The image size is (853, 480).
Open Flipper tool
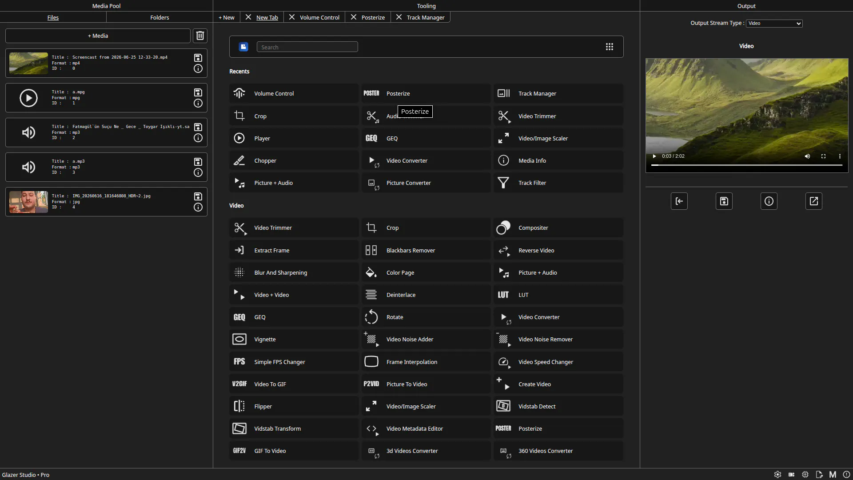294,406
